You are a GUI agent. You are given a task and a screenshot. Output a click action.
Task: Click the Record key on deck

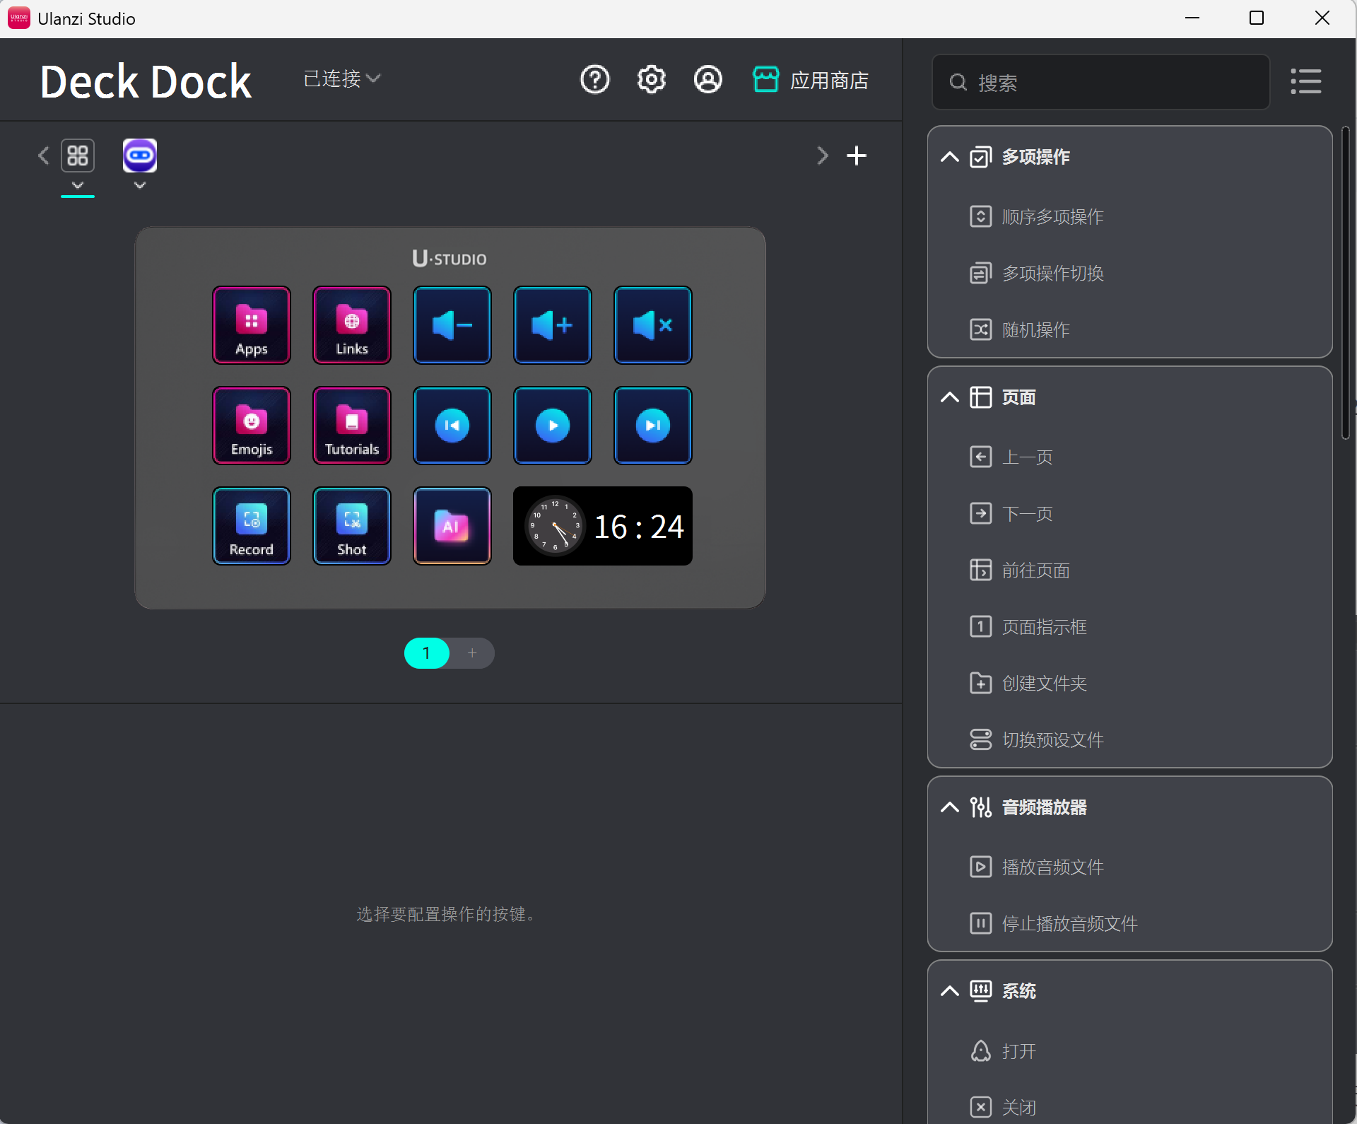[x=252, y=526]
